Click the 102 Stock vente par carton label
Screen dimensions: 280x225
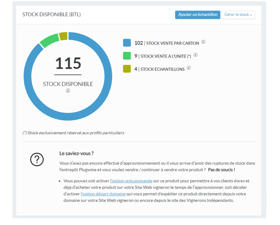(167, 43)
